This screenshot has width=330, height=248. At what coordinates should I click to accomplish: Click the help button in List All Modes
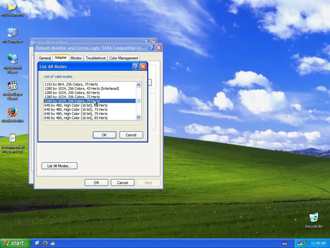(x=136, y=67)
